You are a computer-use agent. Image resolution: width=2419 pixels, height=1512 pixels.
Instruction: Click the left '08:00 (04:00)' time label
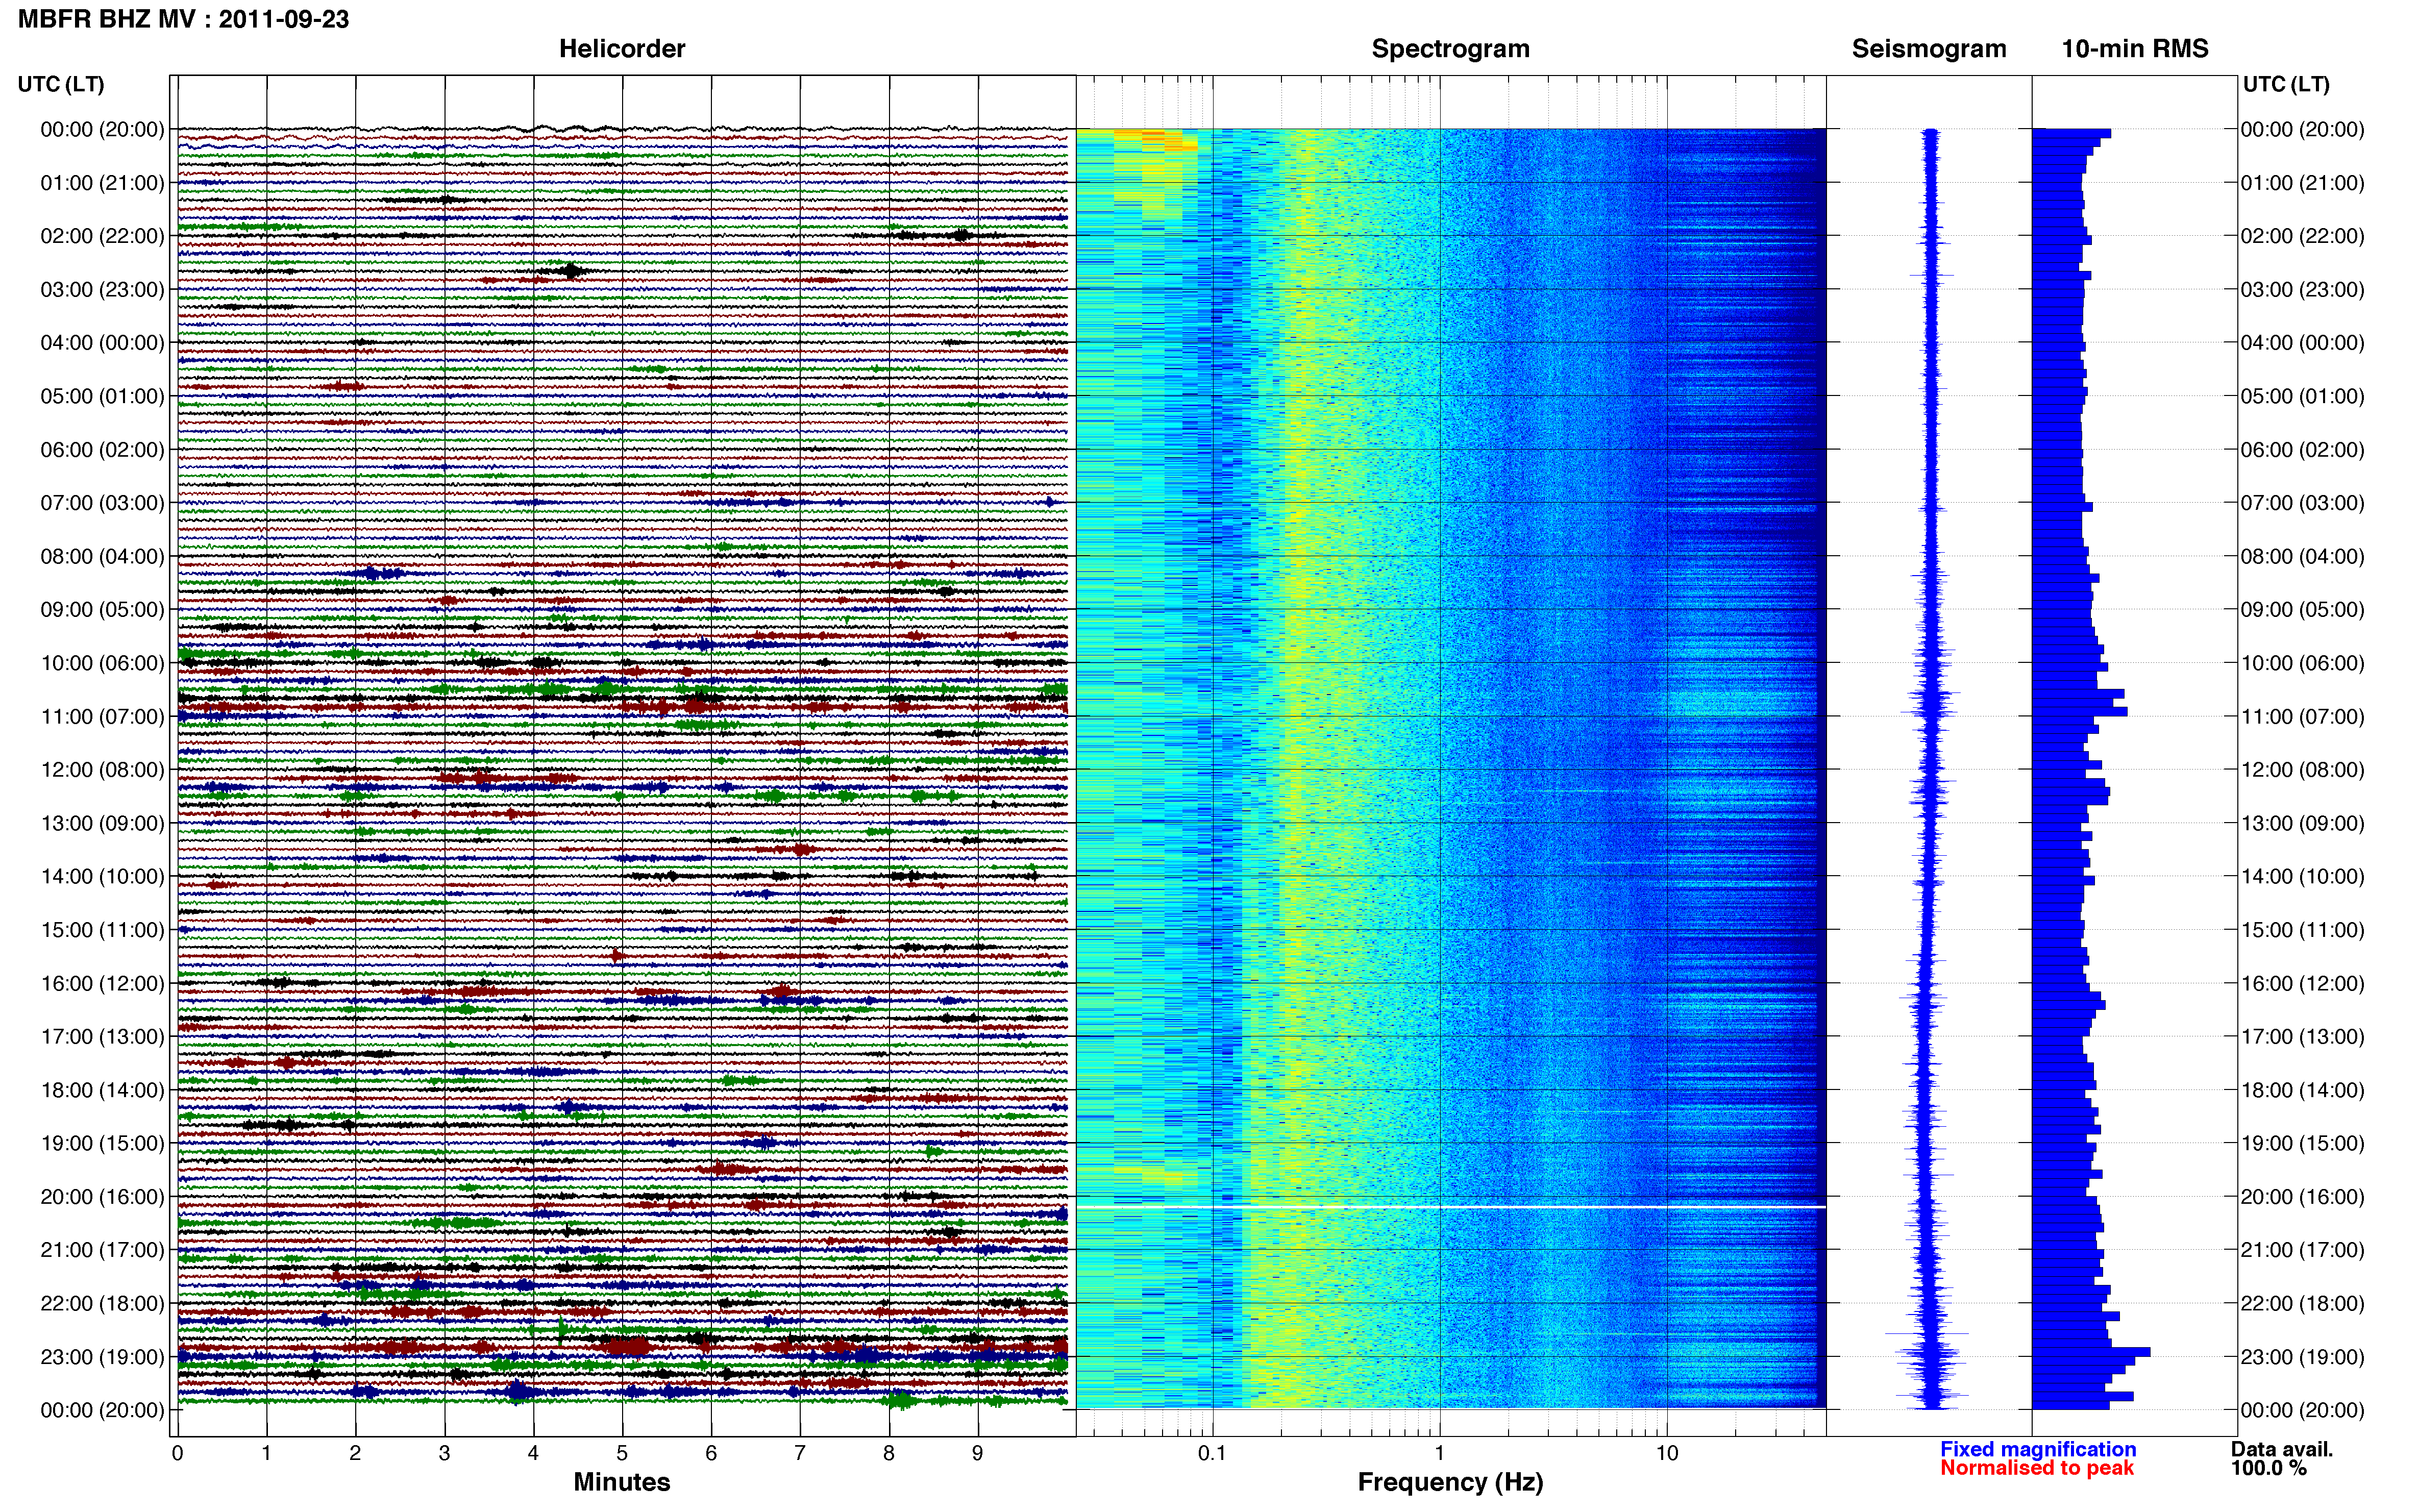coord(102,556)
